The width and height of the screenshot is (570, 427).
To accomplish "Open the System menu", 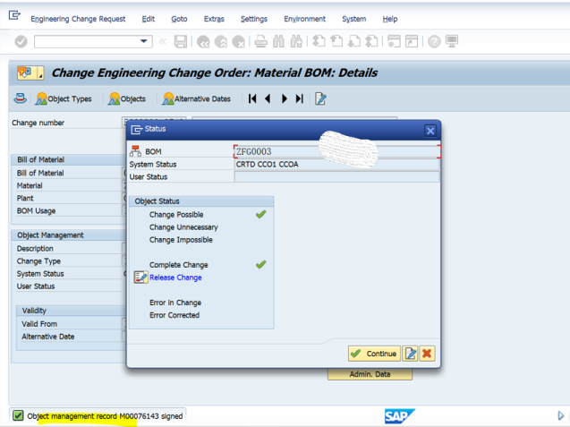I will click(354, 19).
